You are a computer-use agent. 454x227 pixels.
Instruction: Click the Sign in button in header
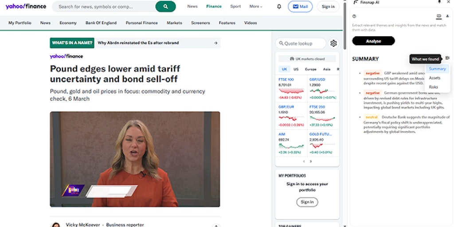[328, 6]
